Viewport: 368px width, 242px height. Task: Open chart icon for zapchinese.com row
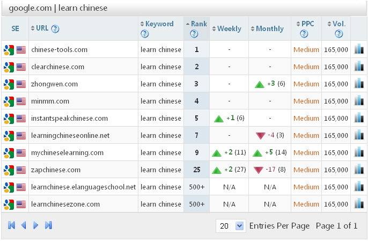[359, 170]
